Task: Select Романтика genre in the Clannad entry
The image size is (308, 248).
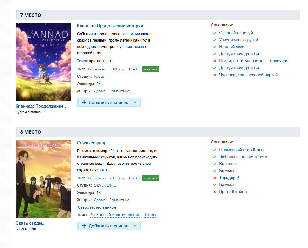Action: click(119, 91)
